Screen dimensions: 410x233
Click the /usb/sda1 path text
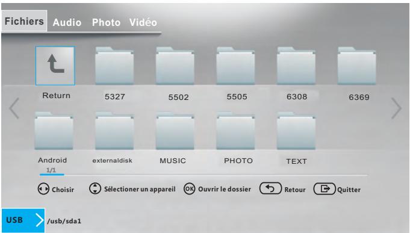[64, 221]
